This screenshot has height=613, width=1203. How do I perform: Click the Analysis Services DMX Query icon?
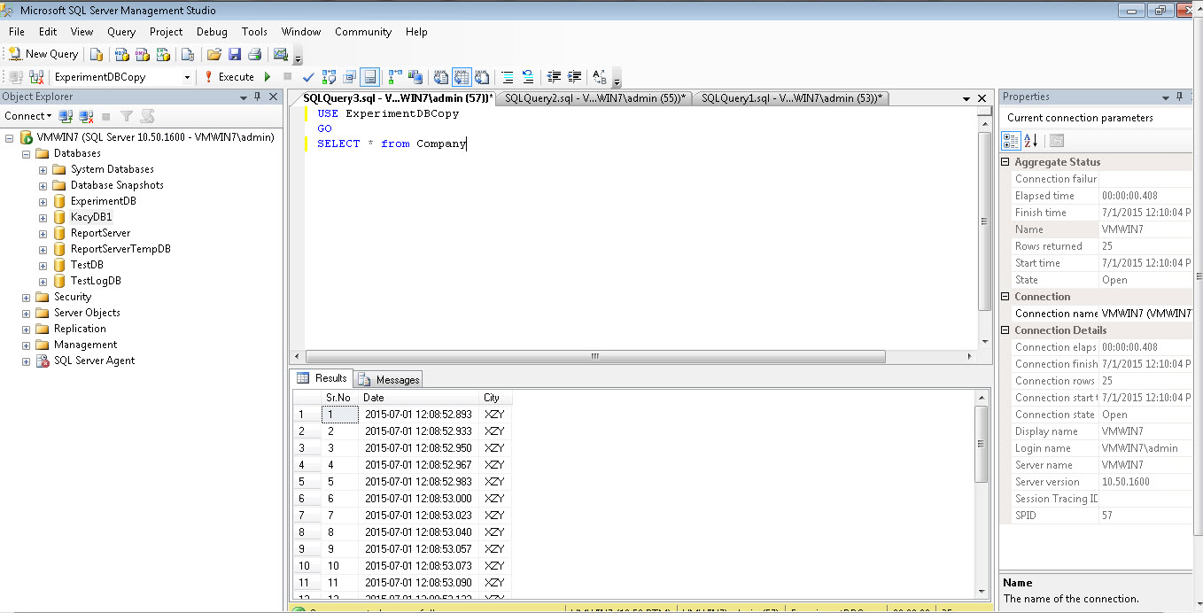(x=142, y=54)
